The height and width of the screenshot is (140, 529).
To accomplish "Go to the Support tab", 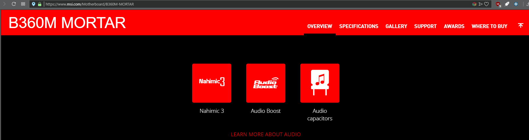I will [x=425, y=26].
